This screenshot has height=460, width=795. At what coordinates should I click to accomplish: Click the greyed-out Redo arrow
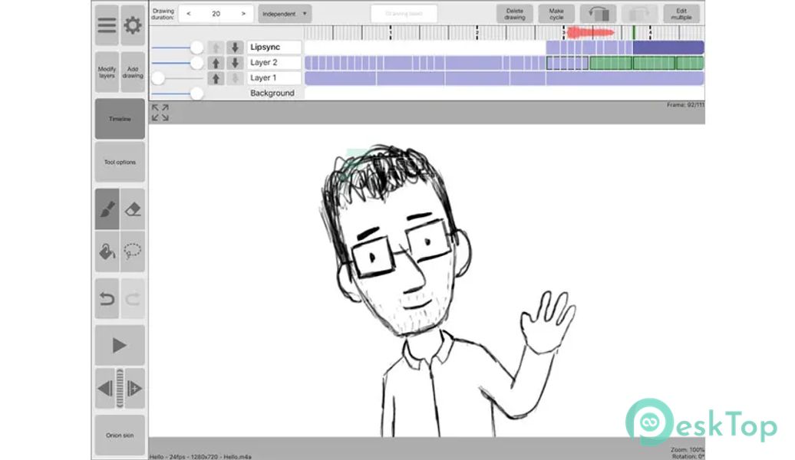[133, 299]
